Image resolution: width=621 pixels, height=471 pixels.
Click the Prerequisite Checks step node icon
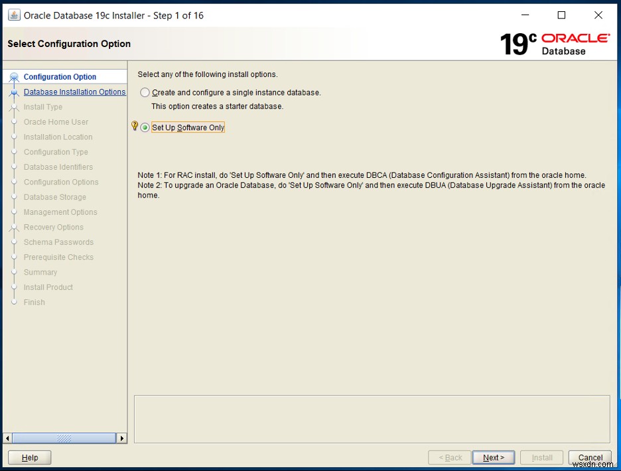click(15, 257)
